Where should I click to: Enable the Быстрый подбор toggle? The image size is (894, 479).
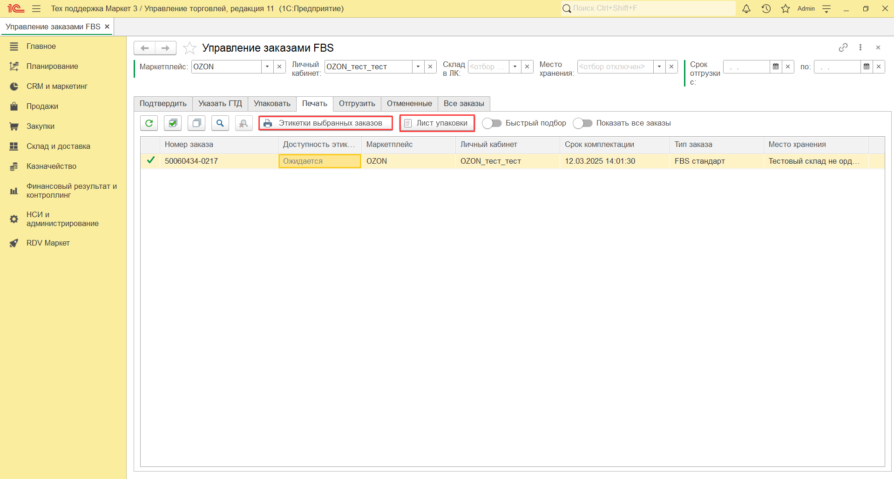point(492,123)
